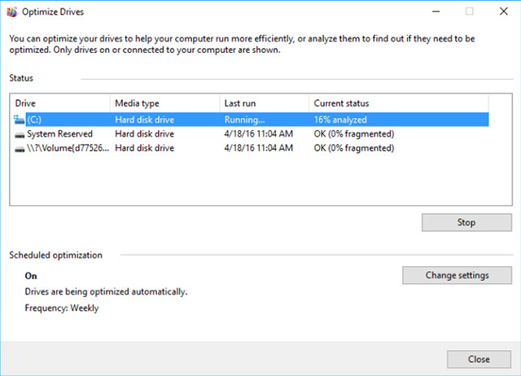
Task: Click the Last run column header
Action: pyautogui.click(x=265, y=103)
